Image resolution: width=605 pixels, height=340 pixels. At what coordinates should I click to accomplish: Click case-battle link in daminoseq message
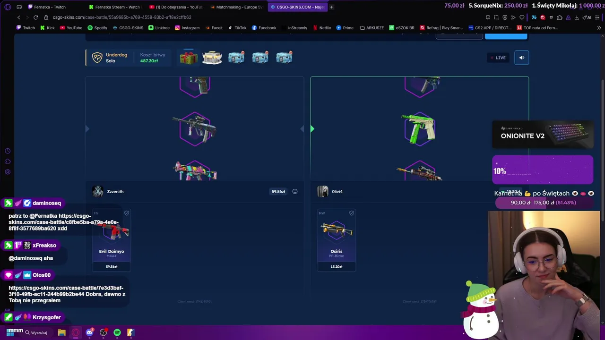64,222
